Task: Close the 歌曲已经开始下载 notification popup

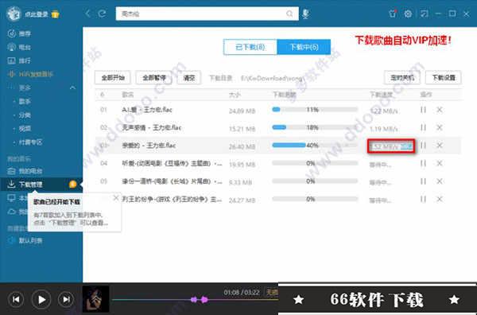Action: pos(115,198)
